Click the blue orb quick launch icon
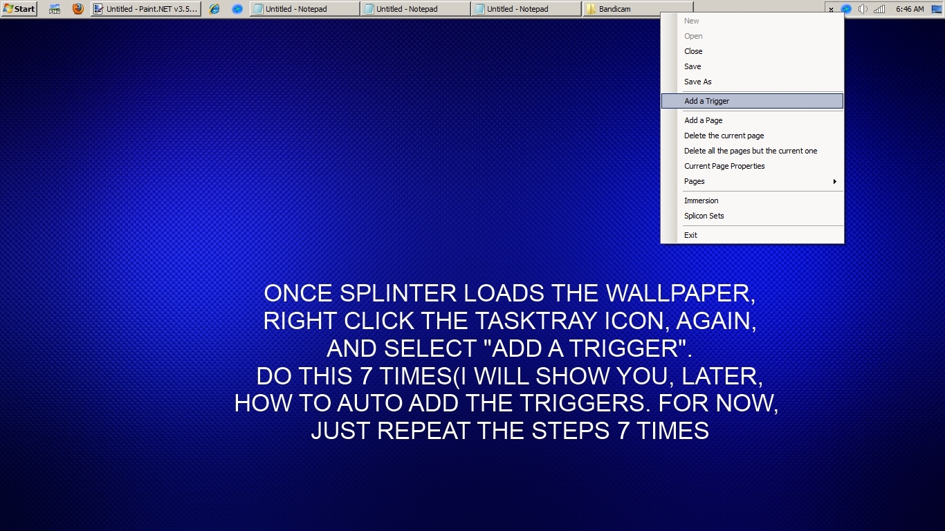945x531 pixels. tap(238, 8)
